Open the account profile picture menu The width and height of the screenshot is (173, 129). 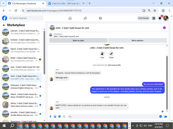click(x=166, y=18)
